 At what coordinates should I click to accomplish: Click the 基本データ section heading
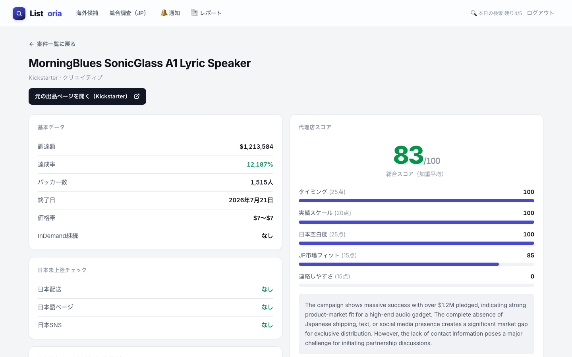[x=51, y=127]
